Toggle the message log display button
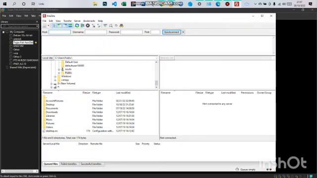 [x=54, y=26]
